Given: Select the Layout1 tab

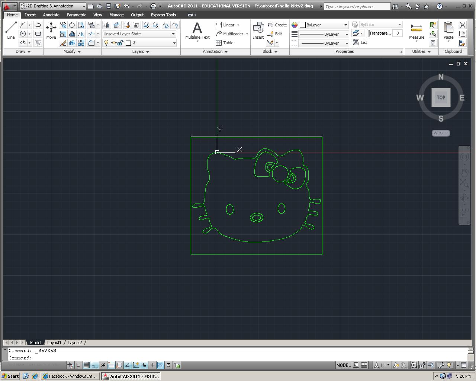Looking at the screenshot, I should pyautogui.click(x=54, y=342).
